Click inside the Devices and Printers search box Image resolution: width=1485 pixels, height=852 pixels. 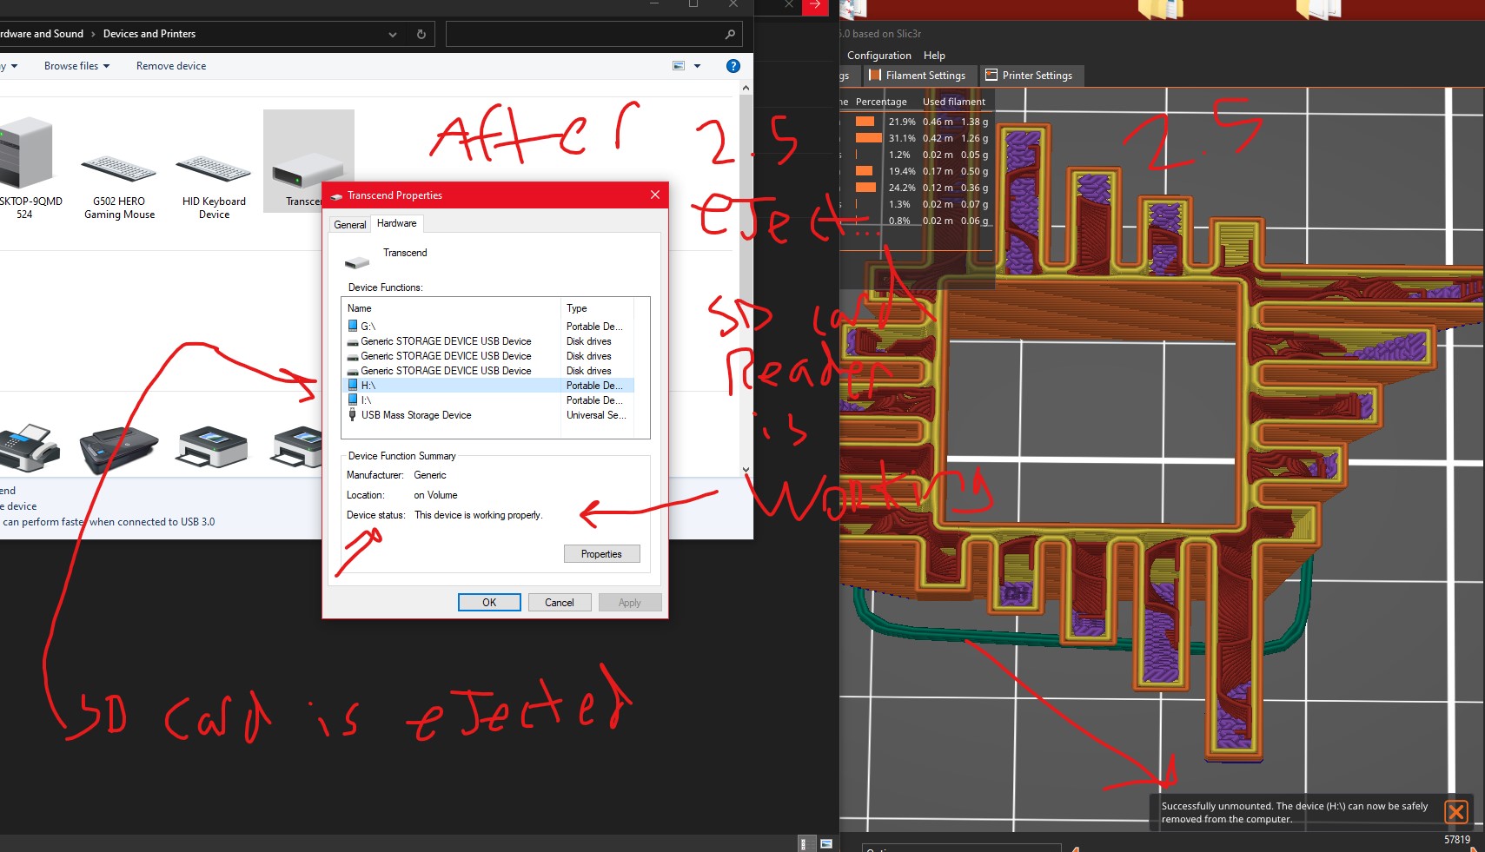pos(593,33)
